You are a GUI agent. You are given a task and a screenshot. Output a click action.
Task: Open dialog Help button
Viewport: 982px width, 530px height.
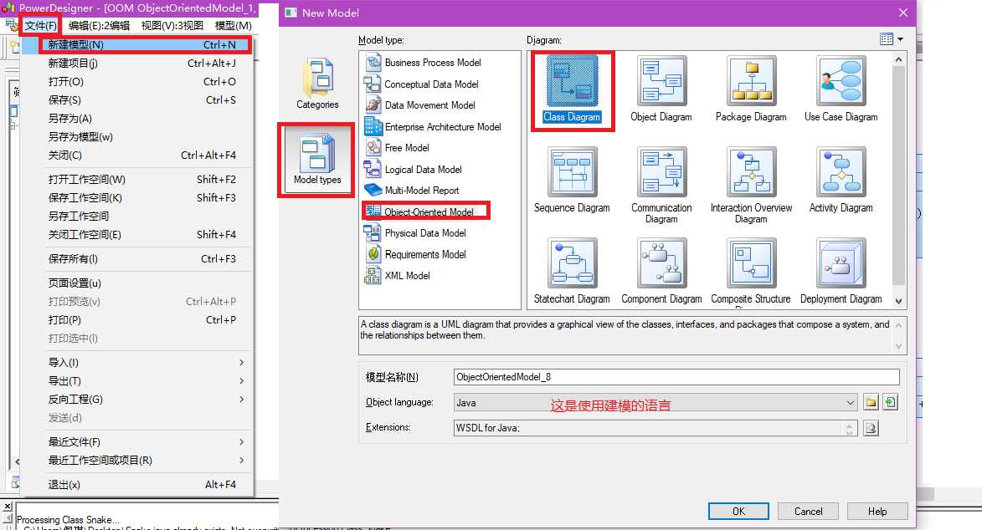[877, 512]
